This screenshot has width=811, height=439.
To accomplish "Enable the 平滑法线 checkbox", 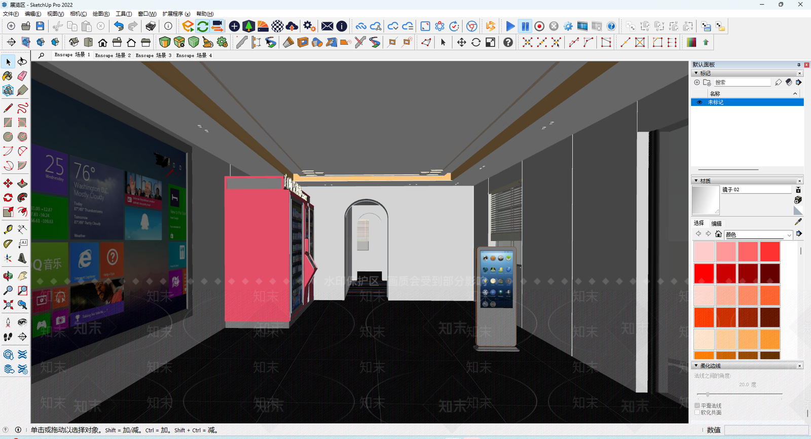I will [x=697, y=406].
